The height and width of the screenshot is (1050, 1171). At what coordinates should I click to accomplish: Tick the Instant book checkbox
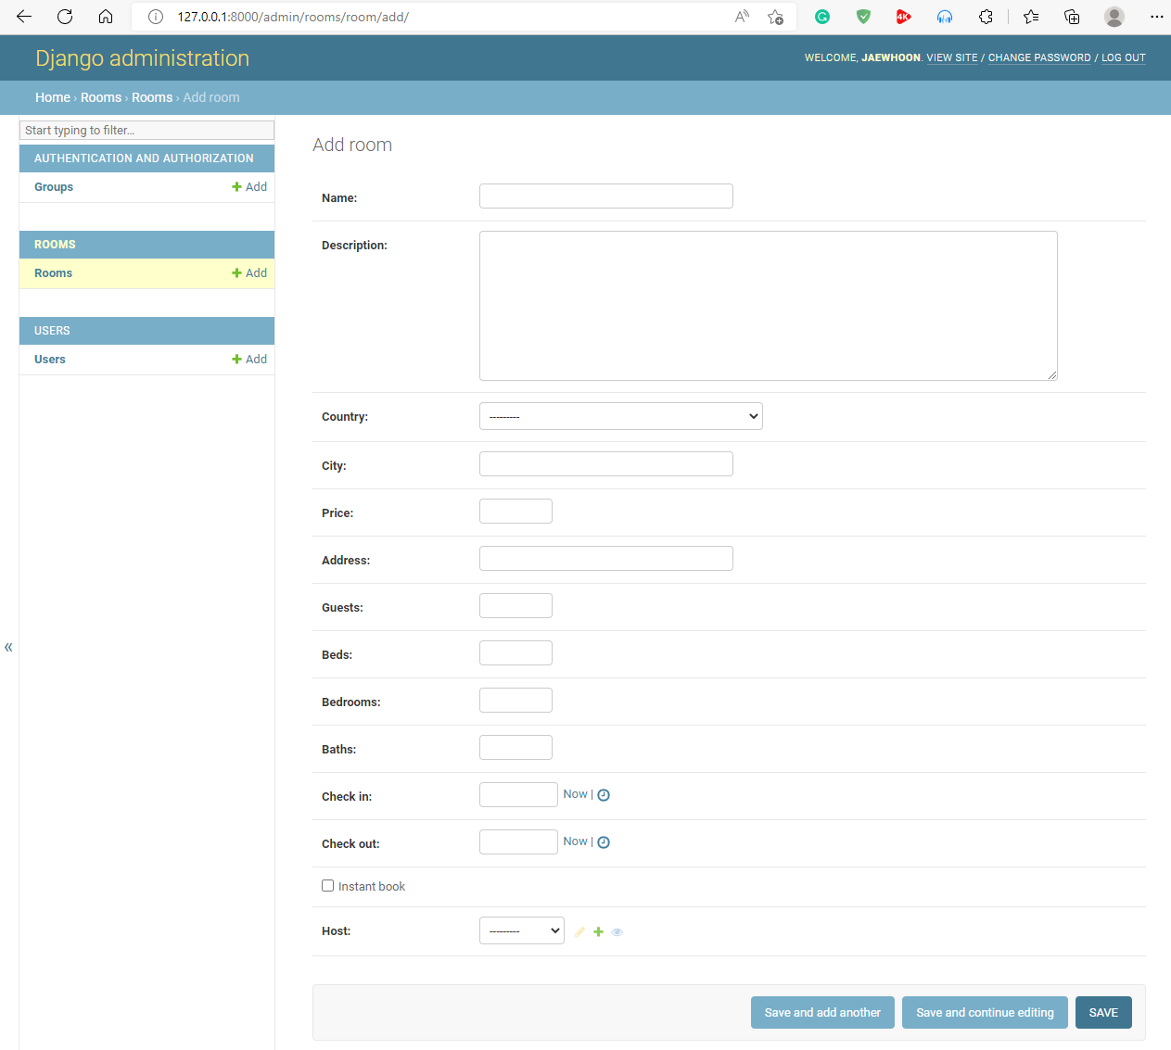[327, 886]
